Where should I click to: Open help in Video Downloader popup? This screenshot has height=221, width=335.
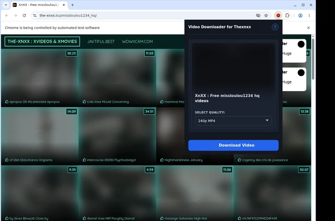pos(275,27)
